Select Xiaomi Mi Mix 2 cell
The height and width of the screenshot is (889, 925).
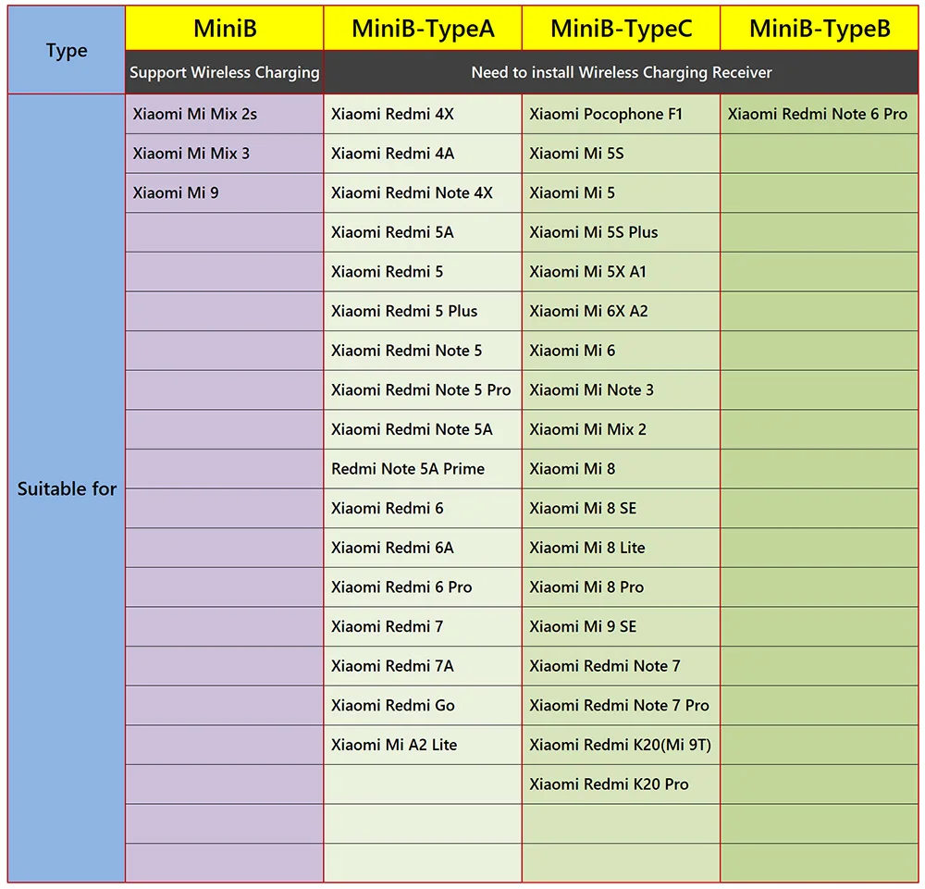tap(621, 429)
